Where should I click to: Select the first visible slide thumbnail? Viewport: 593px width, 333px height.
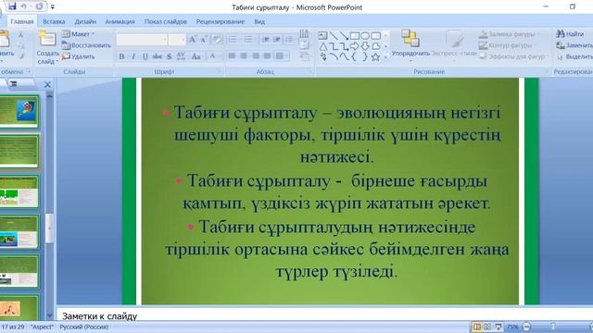[x=19, y=111]
